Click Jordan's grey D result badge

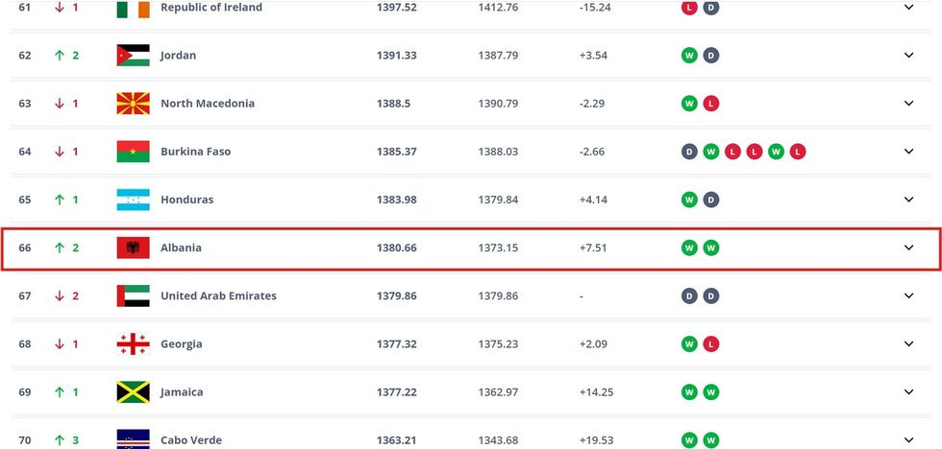[x=710, y=56]
